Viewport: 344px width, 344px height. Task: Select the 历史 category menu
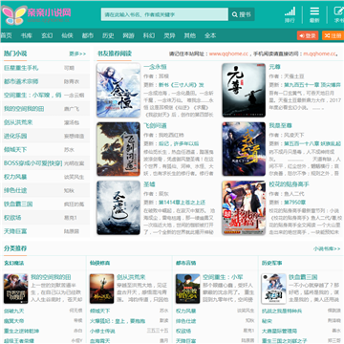[x=108, y=35]
